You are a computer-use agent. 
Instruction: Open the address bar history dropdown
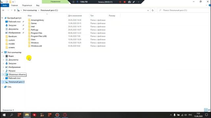[148, 10]
